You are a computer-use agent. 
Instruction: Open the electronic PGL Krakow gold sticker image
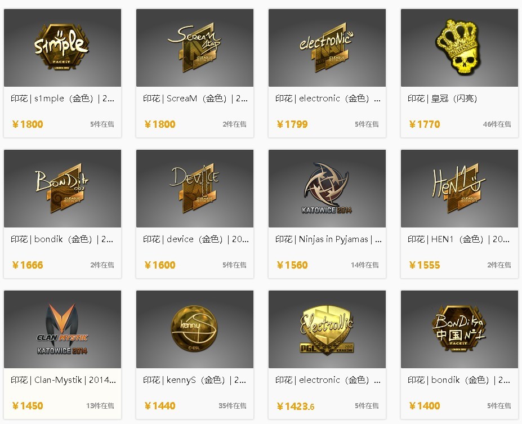coord(327,329)
